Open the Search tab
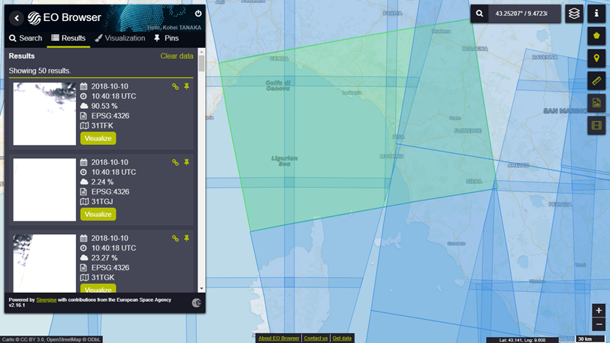The width and height of the screenshot is (610, 343). click(26, 38)
